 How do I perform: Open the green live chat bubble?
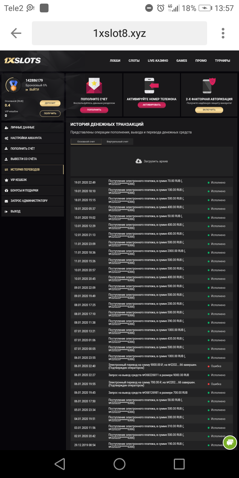pyautogui.click(x=230, y=442)
